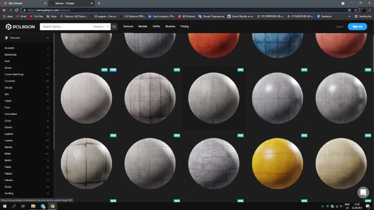
Task: Close the Pinterest tab
Action: (x=45, y=3)
